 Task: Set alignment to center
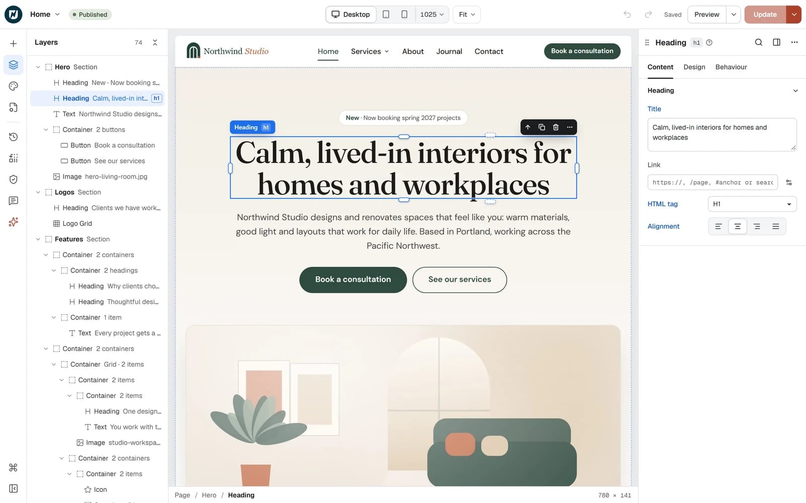coord(737,226)
